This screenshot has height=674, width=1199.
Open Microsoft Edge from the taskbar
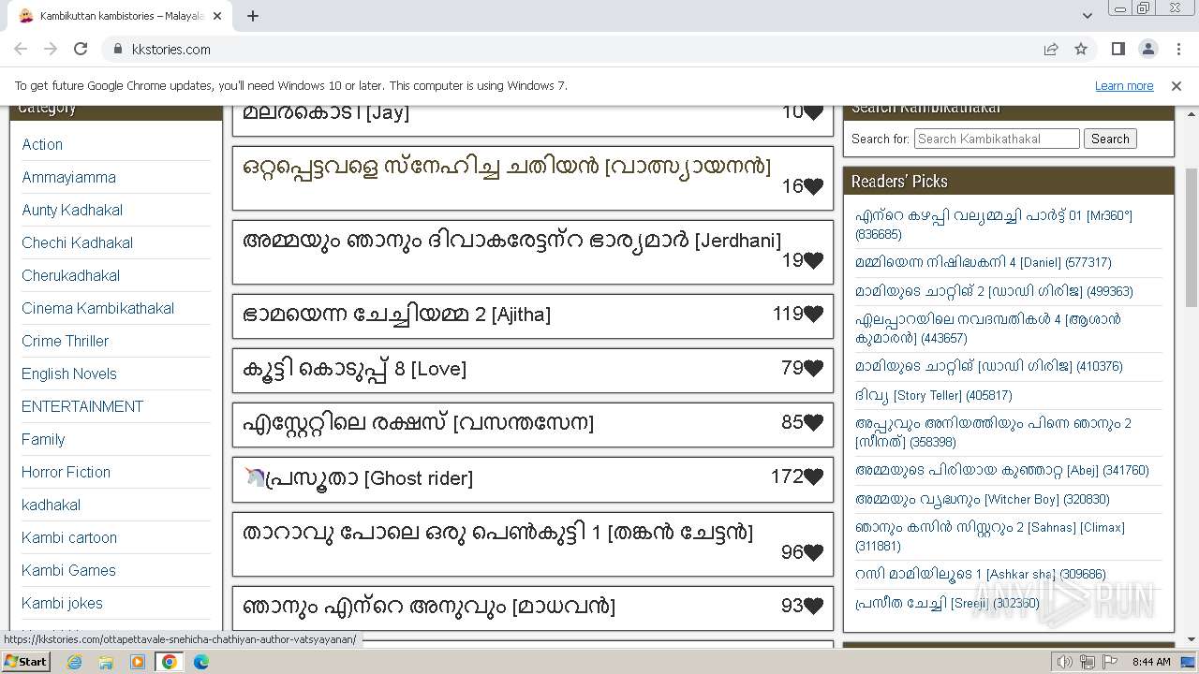(x=201, y=662)
